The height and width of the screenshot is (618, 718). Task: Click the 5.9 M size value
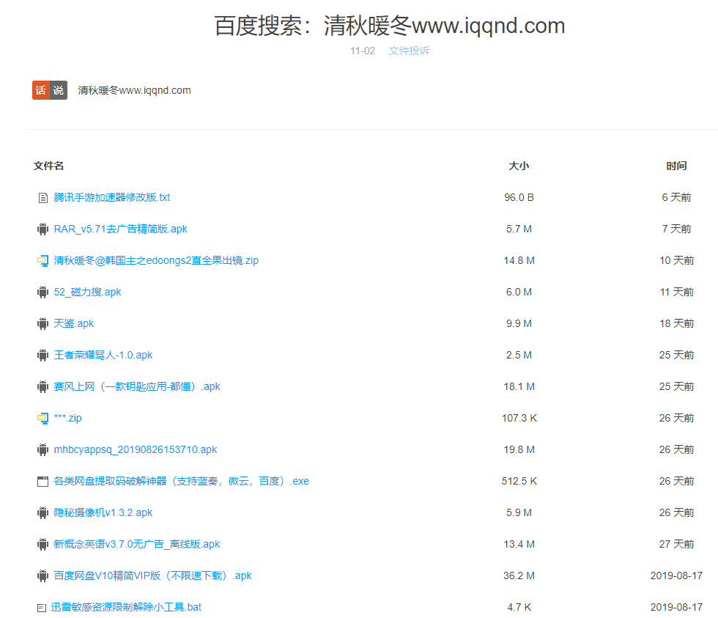pyautogui.click(x=519, y=513)
